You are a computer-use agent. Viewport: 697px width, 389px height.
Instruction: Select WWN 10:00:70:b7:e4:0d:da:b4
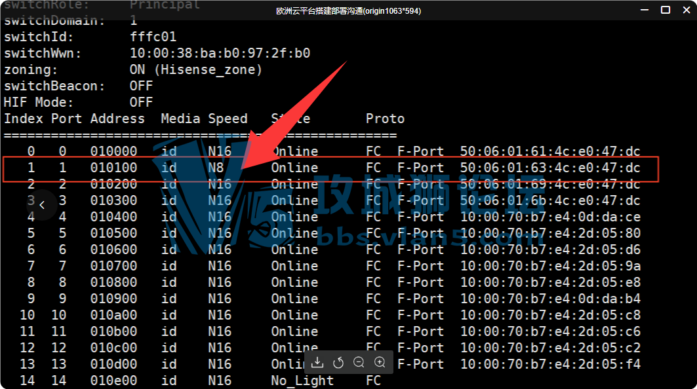click(x=550, y=299)
